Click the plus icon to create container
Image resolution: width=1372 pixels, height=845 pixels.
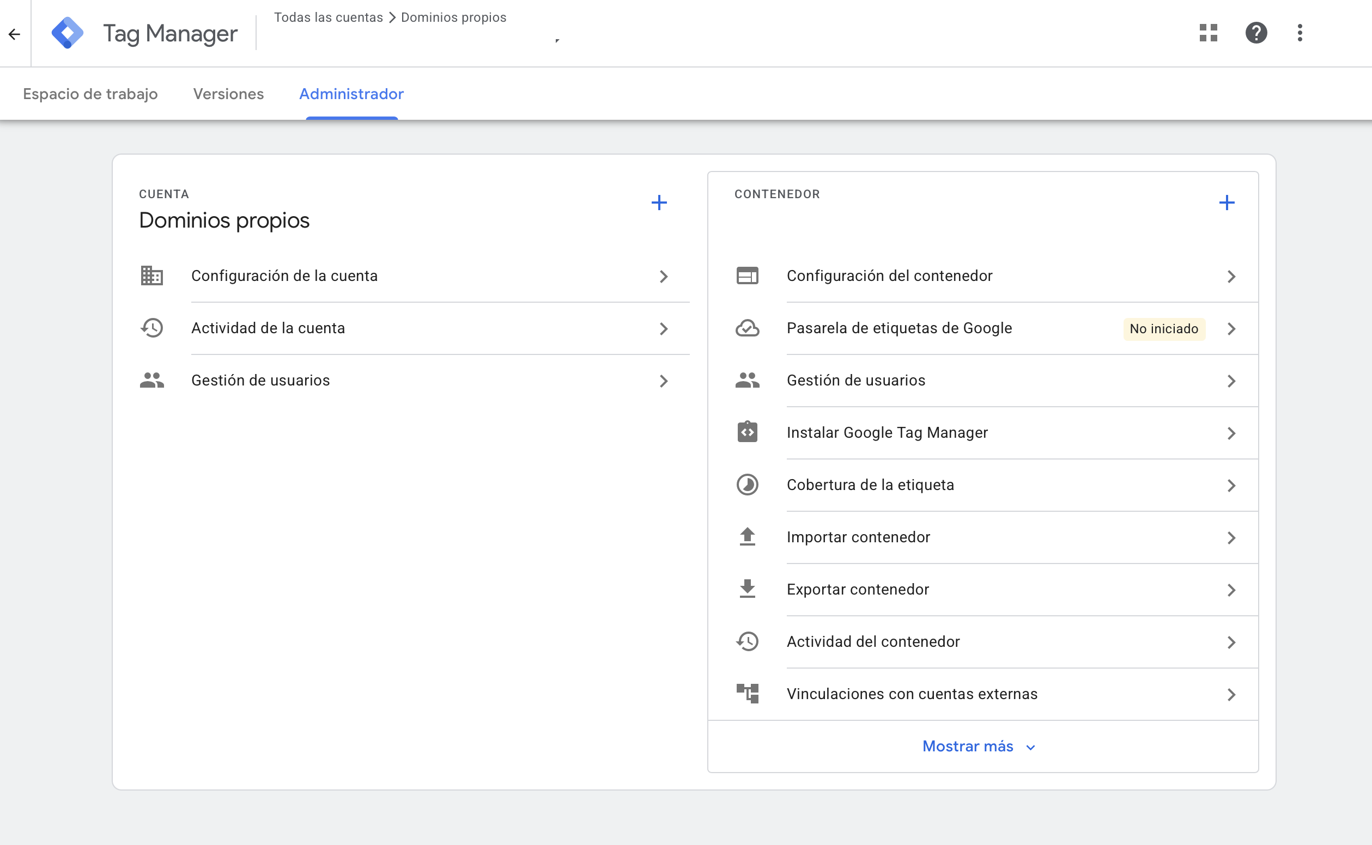tap(1227, 203)
